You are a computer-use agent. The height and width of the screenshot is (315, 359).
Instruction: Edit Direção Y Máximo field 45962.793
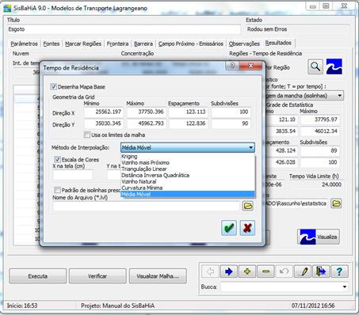(x=147, y=123)
